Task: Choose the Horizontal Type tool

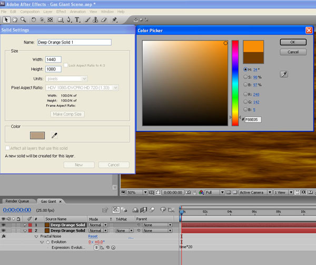Action: pyautogui.click(x=78, y=20)
